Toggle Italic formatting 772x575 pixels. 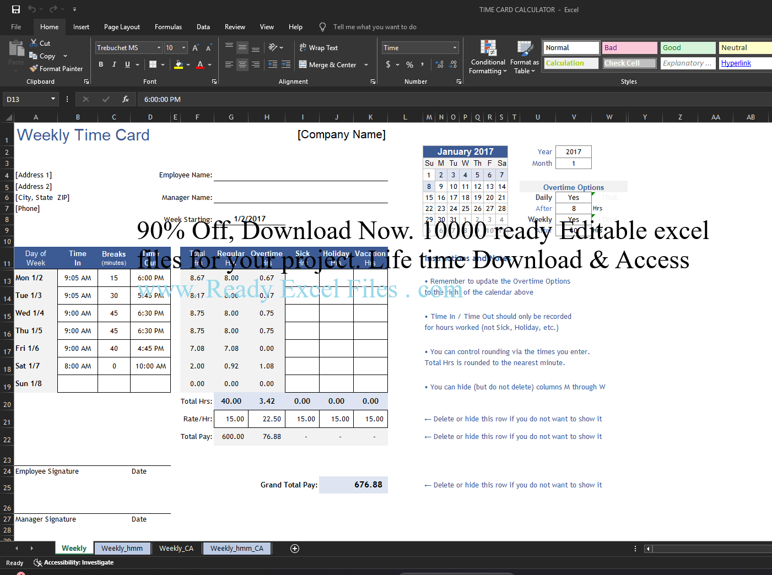pyautogui.click(x=114, y=64)
